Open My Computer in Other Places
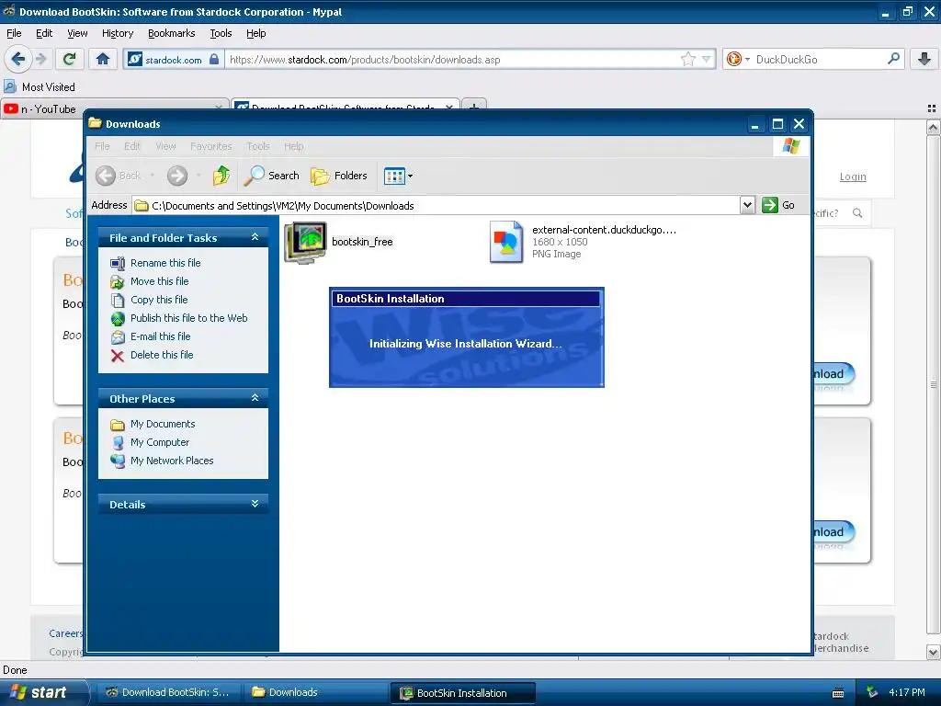This screenshot has height=706, width=941. point(160,442)
